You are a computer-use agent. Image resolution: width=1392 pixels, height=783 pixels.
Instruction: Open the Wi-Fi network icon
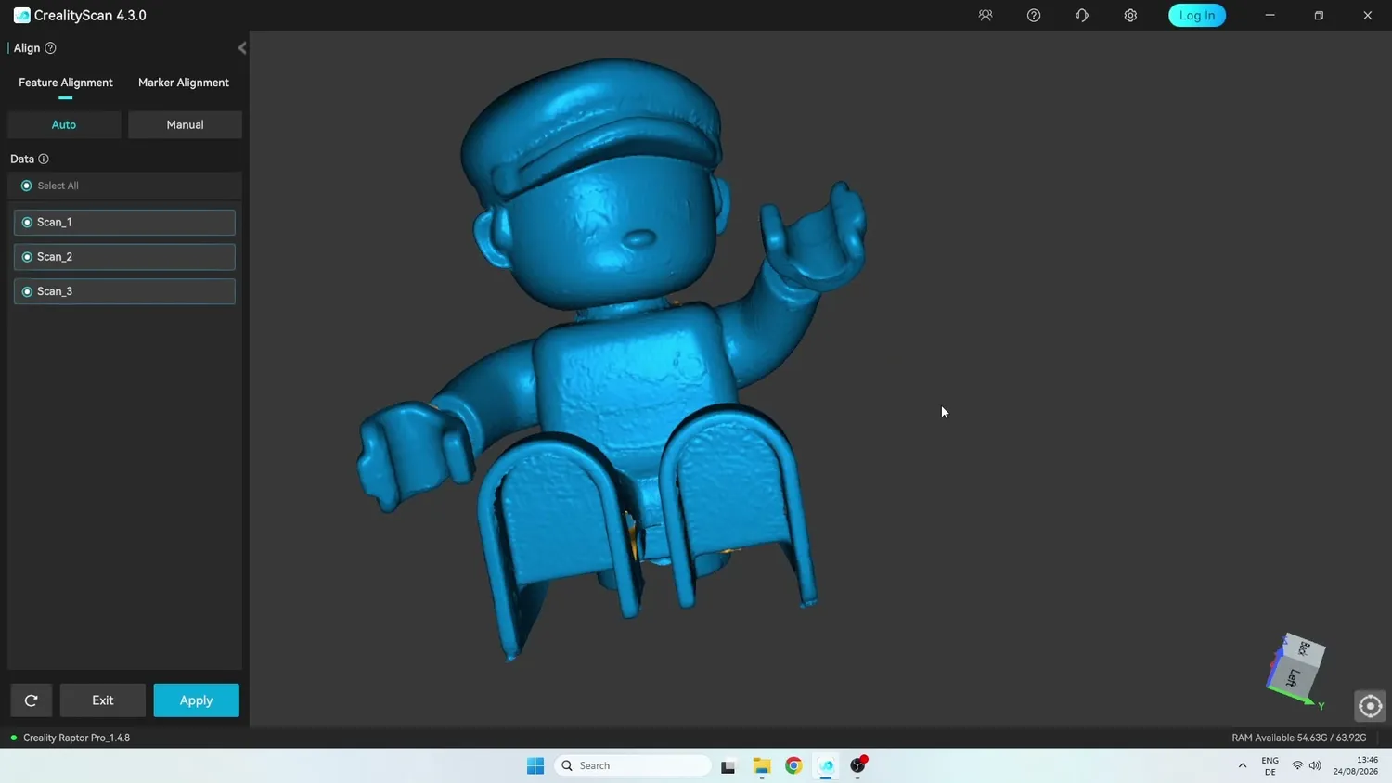pos(1297,765)
